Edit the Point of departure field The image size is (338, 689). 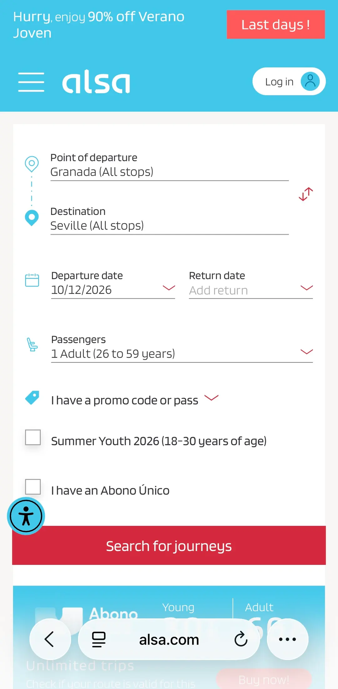170,166
